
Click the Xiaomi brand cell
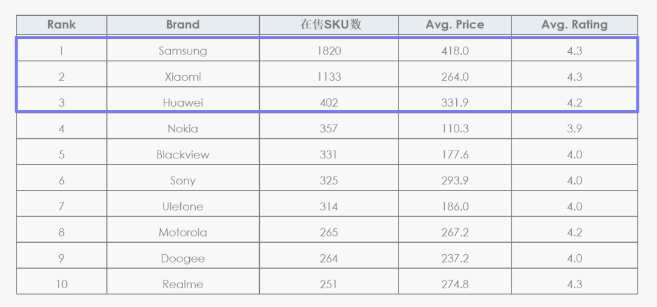pyautogui.click(x=183, y=76)
